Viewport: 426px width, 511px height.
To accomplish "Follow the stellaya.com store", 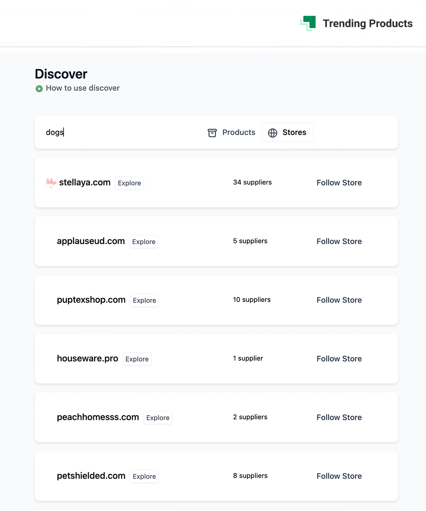I will pos(339,183).
